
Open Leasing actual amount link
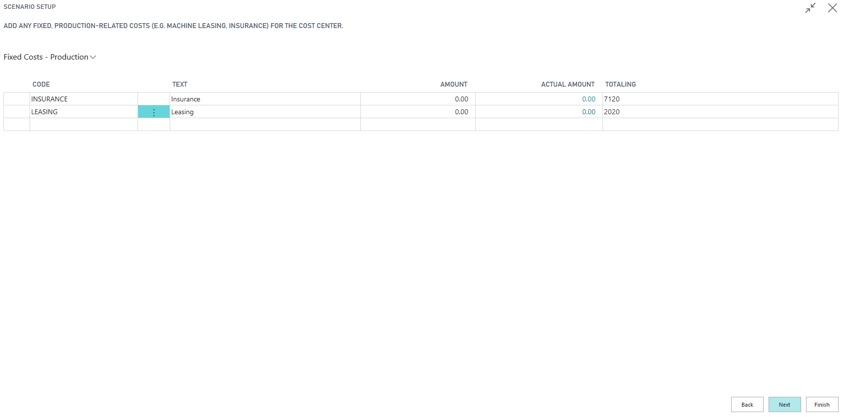(x=588, y=112)
